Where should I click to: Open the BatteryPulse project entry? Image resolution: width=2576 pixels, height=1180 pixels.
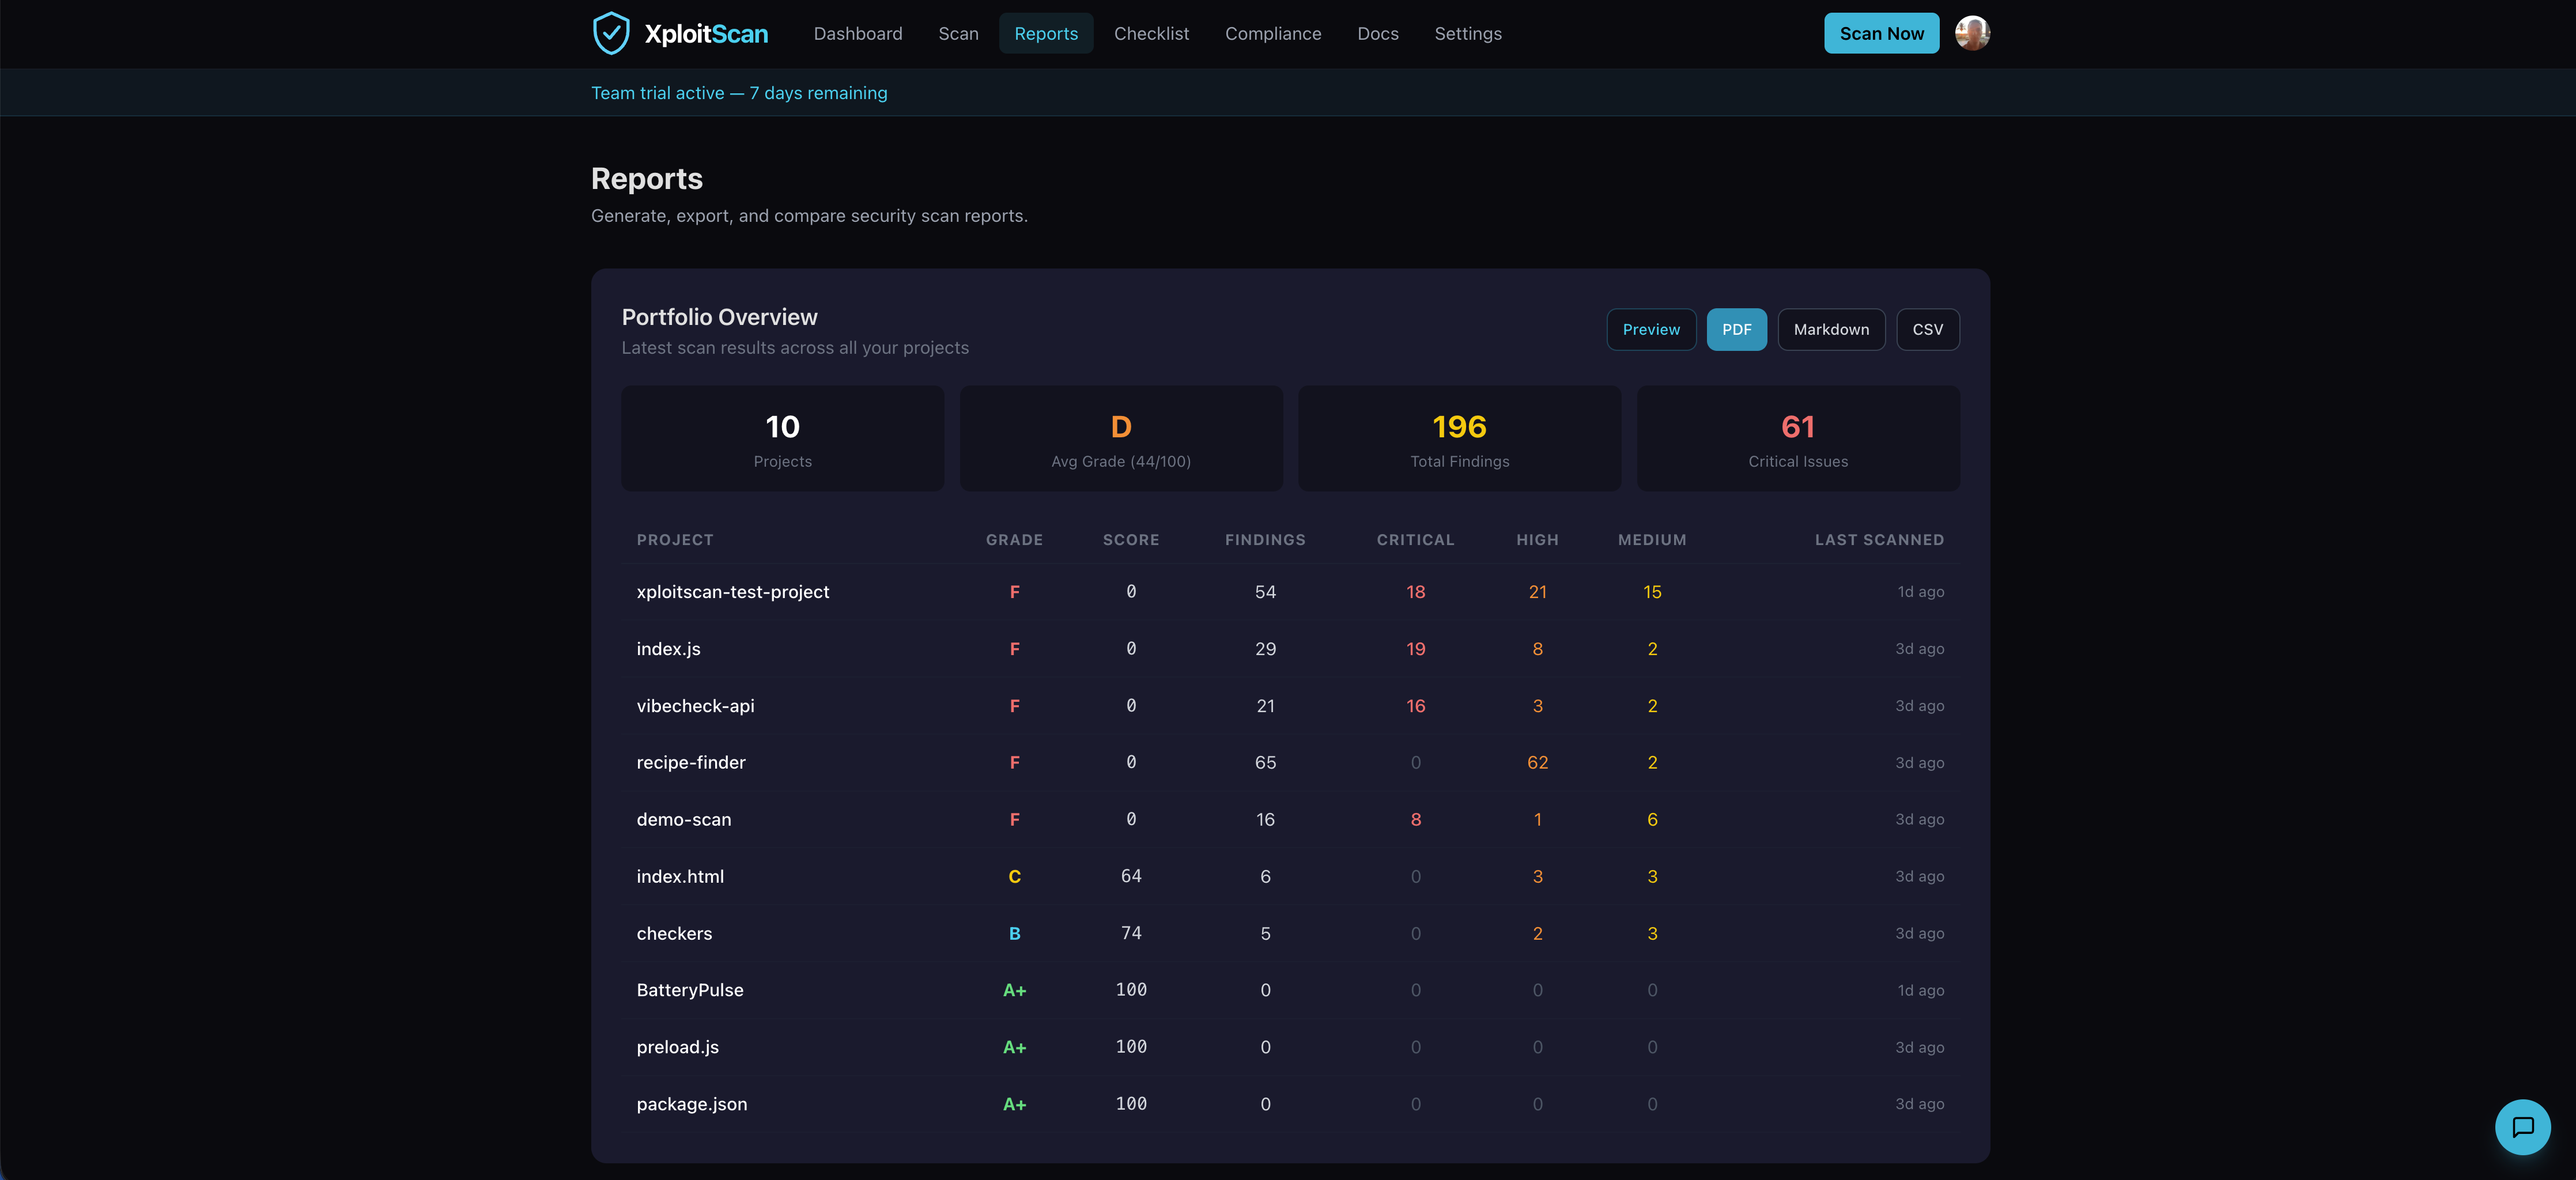[689, 990]
